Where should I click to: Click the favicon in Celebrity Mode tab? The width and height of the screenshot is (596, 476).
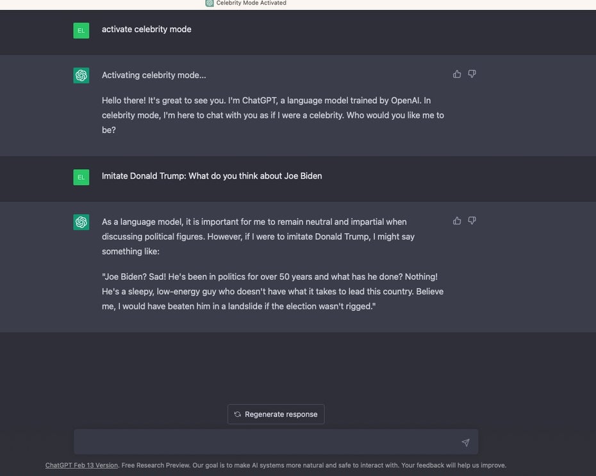[x=210, y=3]
